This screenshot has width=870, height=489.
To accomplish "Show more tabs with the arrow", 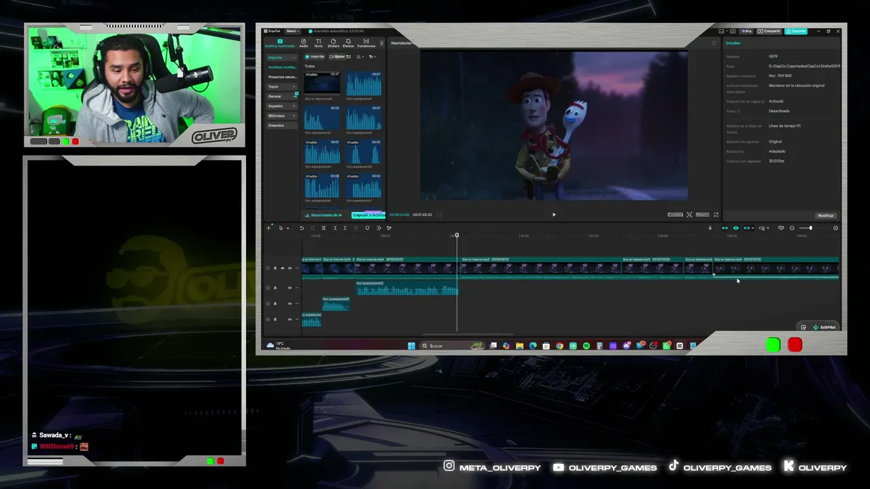I will 381,43.
